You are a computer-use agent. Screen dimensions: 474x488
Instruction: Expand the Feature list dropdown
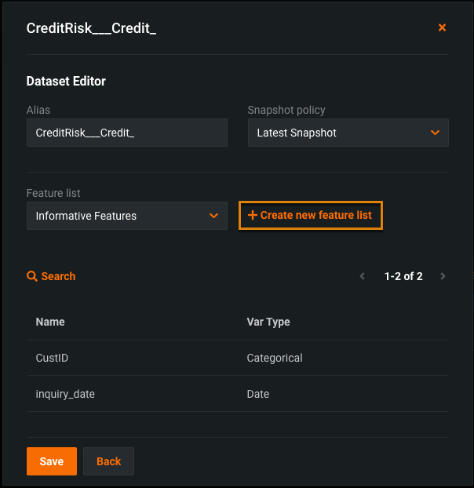click(x=126, y=216)
